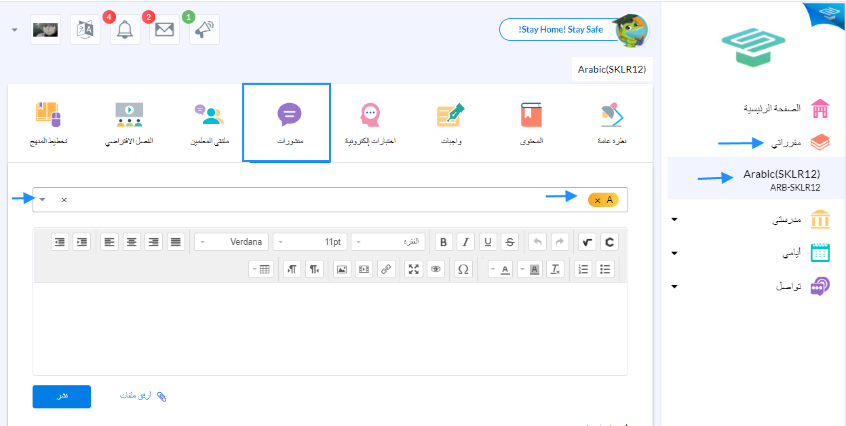Screen dimensions: 846x426
Task: Open the table insert dropdown
Action: (261, 269)
